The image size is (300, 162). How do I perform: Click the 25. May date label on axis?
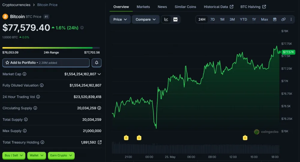(170, 157)
